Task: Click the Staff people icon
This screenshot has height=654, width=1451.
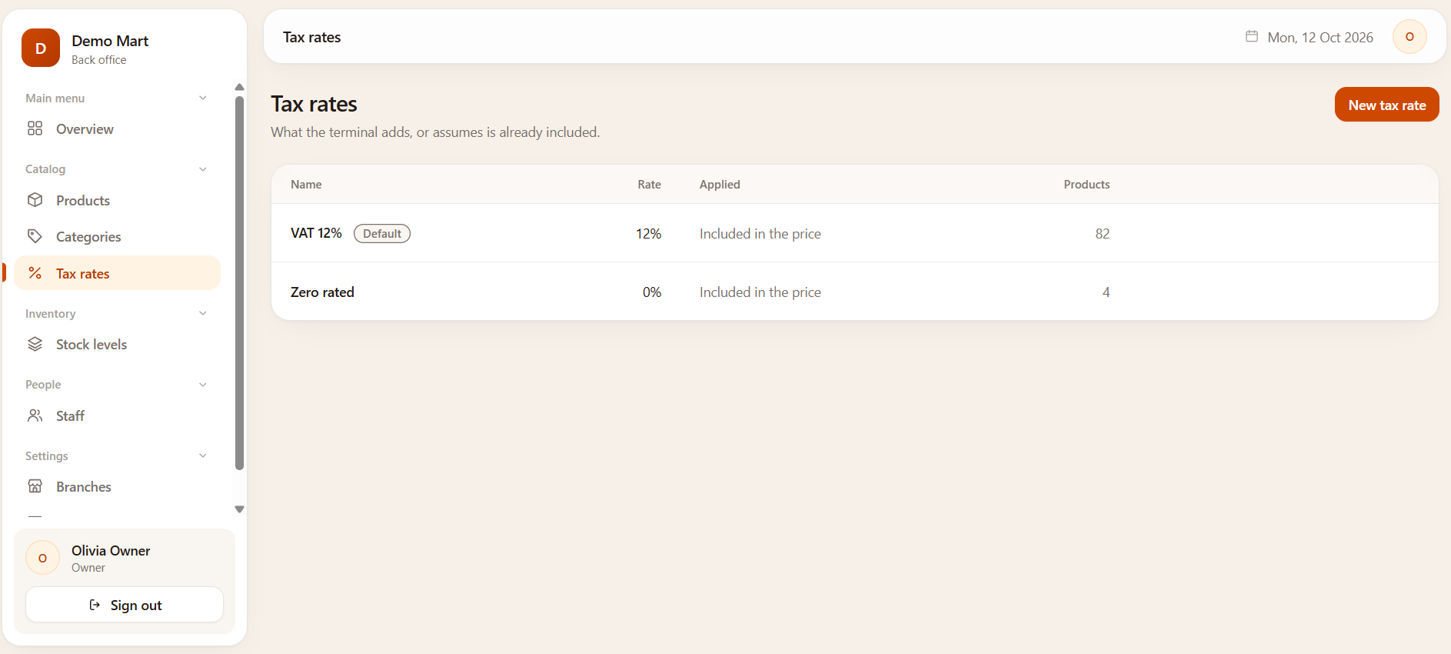Action: click(x=35, y=415)
